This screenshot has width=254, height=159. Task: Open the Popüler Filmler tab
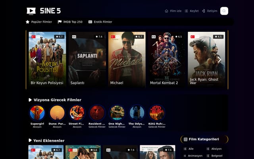[x=41, y=22]
